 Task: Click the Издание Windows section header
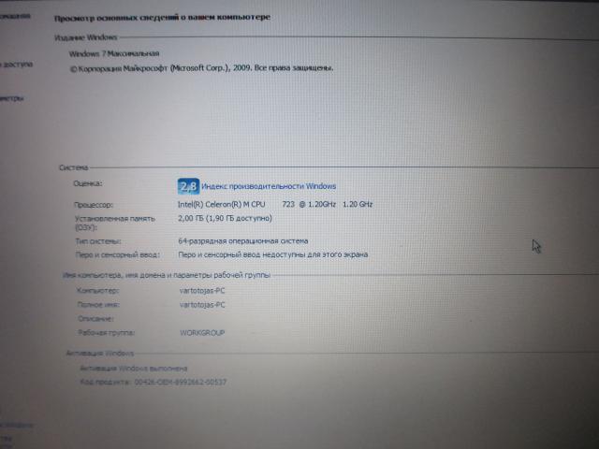(x=86, y=36)
